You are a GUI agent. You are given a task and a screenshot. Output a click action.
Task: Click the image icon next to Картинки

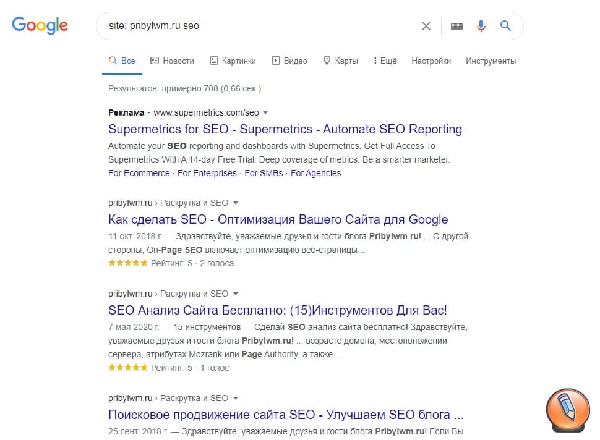point(215,61)
